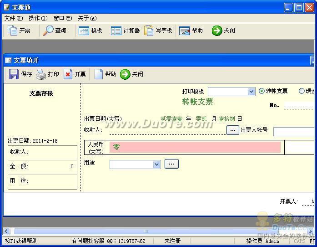Click the 保存 save icon
317x247 pixels.
click(14, 74)
